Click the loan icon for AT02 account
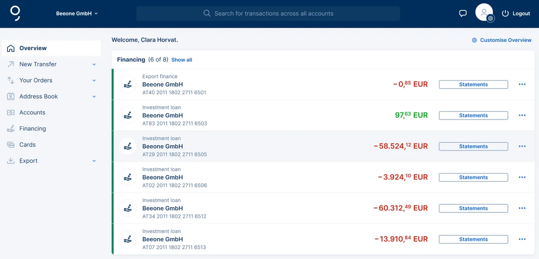 (128, 177)
